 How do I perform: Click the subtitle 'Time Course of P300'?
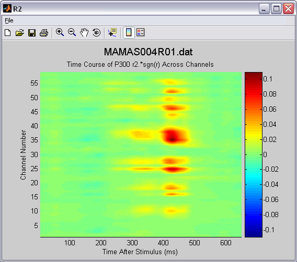click(x=98, y=65)
